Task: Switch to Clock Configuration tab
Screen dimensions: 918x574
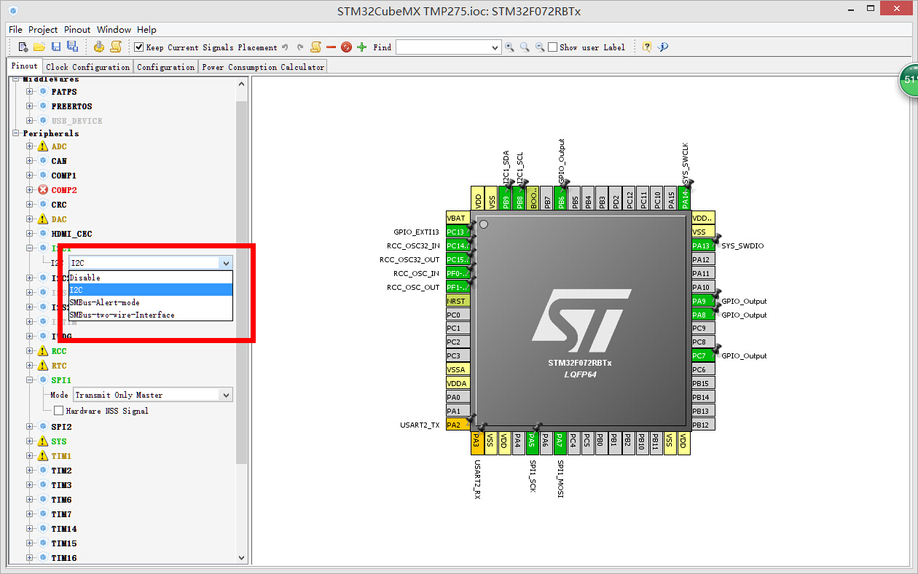Action: coord(88,67)
